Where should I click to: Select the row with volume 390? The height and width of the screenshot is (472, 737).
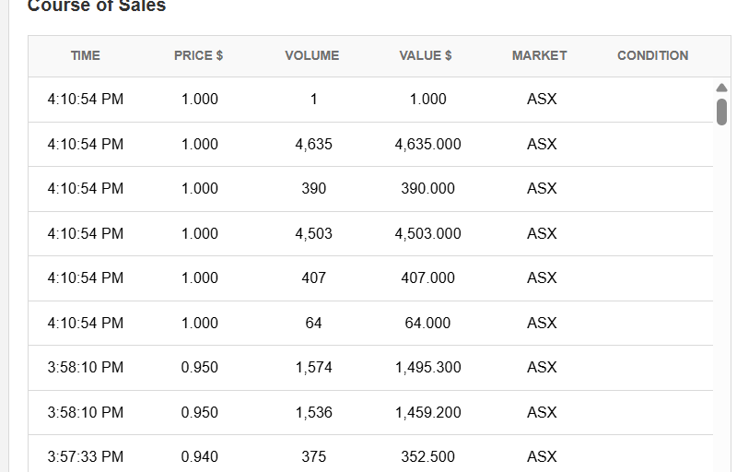pyautogui.click(x=370, y=188)
